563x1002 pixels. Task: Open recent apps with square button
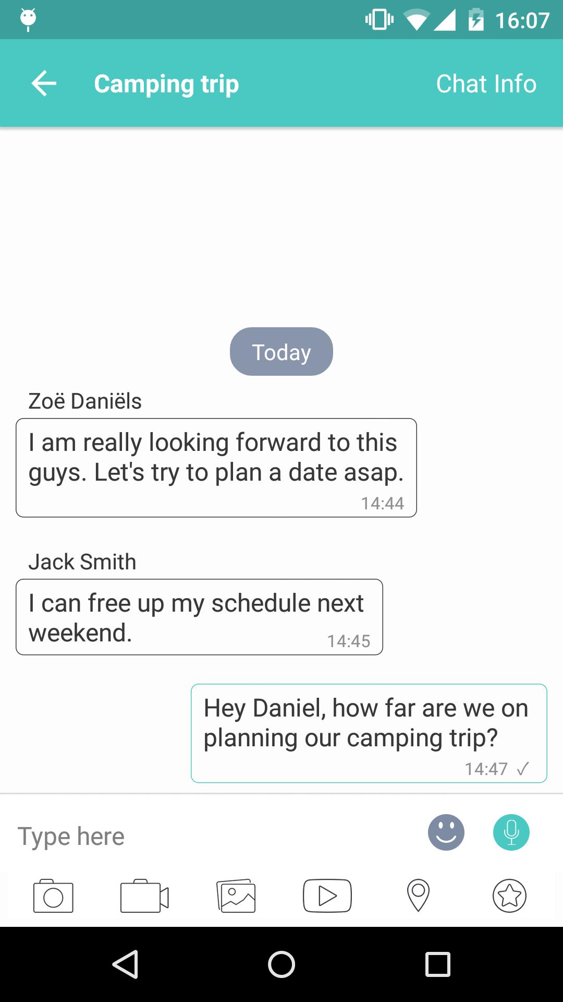(x=437, y=964)
